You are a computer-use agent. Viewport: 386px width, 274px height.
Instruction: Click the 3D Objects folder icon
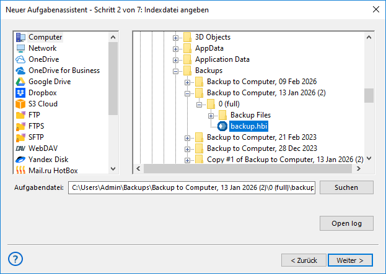[188, 37]
